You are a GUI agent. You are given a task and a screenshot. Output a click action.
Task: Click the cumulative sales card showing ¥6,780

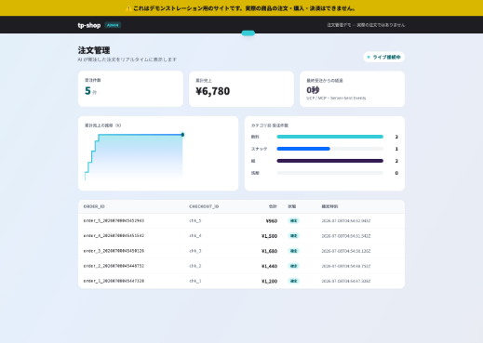(x=241, y=89)
